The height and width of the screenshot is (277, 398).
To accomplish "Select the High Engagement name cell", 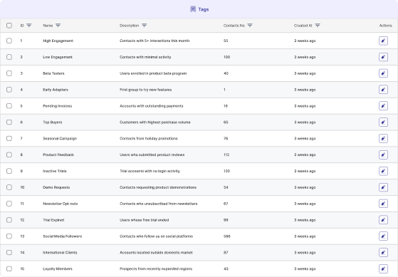I will [x=58, y=41].
